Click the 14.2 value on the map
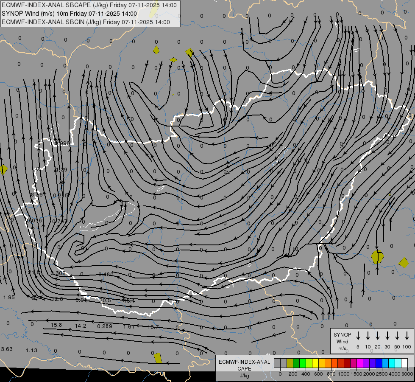Screen dimensions: 415x382 (81, 326)
